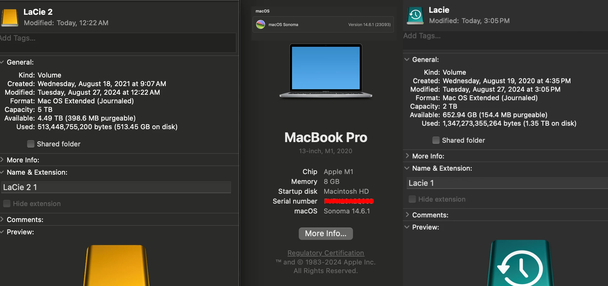
Task: Expand More Info section in LaCie 2 window
Action: click(x=2, y=160)
